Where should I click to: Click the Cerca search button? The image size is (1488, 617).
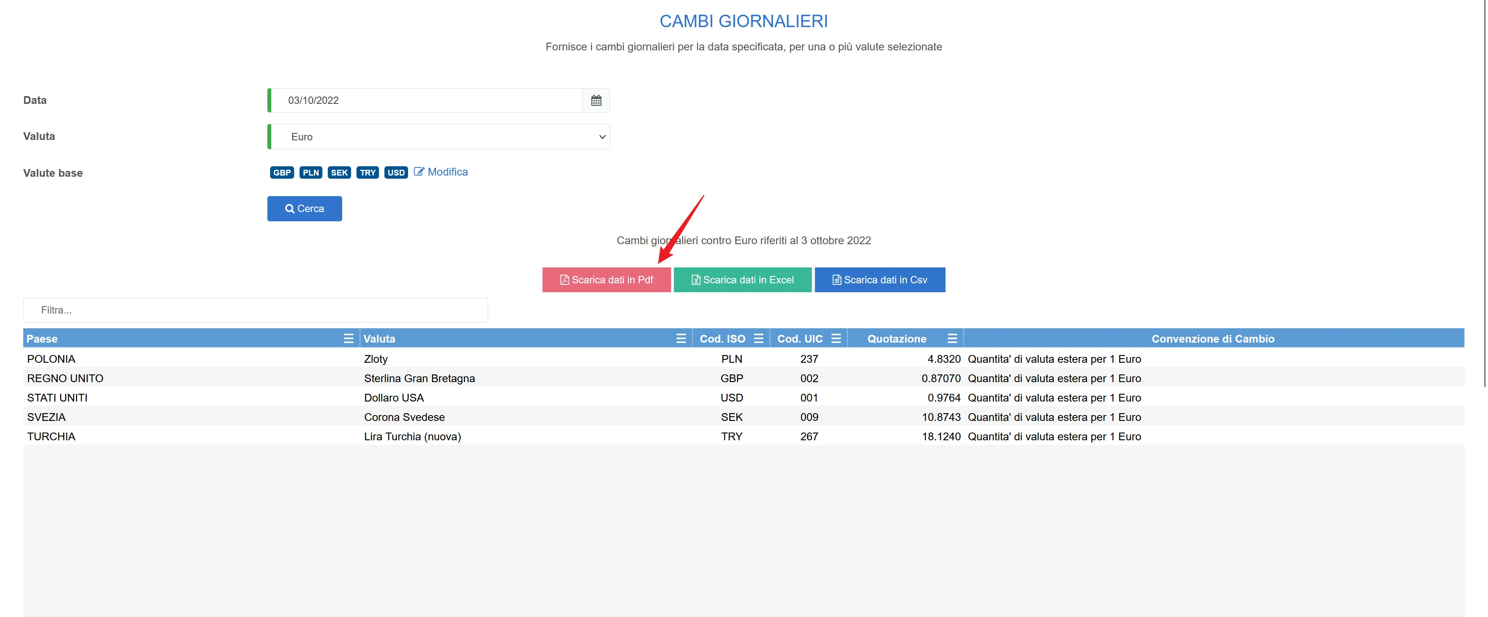click(305, 209)
